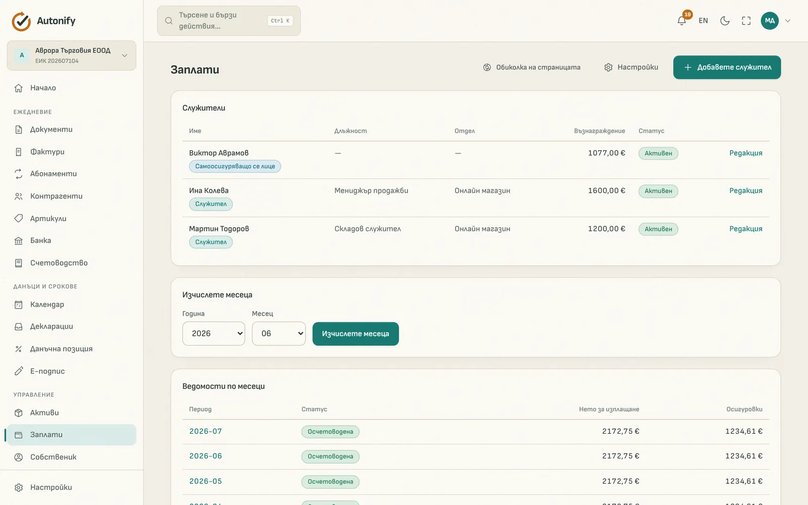Expand the MA user account menu

coord(776,21)
